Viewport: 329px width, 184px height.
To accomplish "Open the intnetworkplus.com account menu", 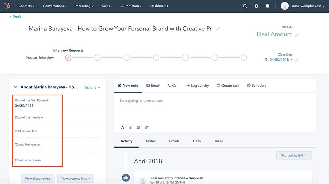I will (308, 6).
